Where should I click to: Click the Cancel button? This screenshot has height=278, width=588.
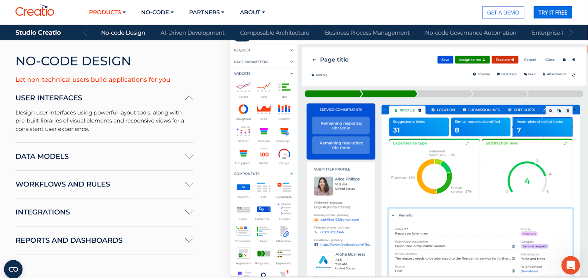[x=530, y=60]
